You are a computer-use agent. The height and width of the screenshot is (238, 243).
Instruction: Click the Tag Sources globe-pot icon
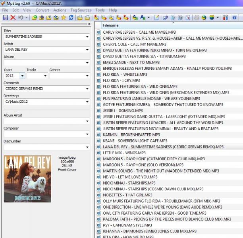click(212, 17)
